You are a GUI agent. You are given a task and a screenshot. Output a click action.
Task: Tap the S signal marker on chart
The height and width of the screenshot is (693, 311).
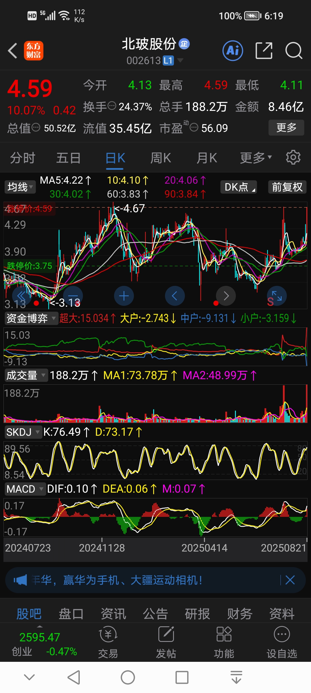pos(270,301)
